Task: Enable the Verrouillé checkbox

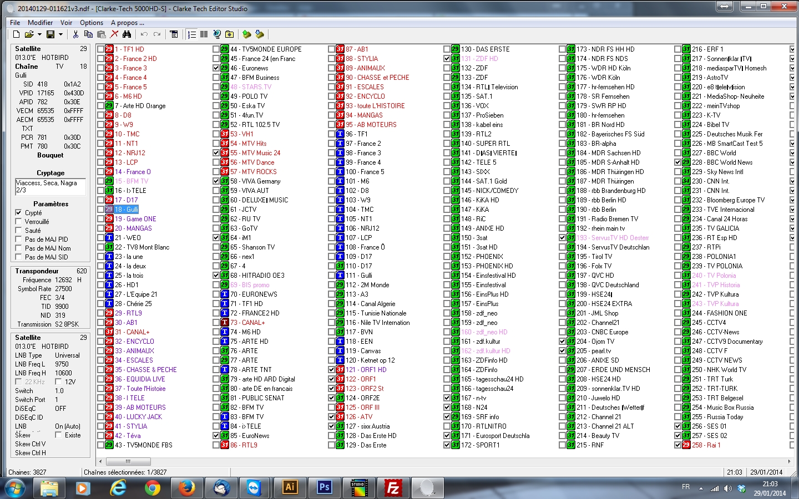Action: (x=19, y=222)
